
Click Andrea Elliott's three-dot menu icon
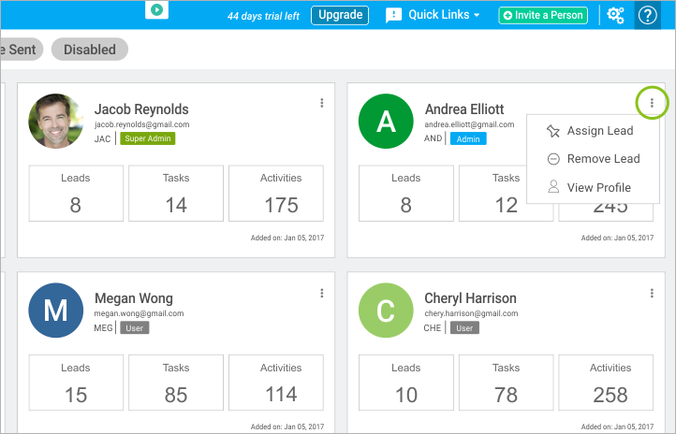coord(652,103)
